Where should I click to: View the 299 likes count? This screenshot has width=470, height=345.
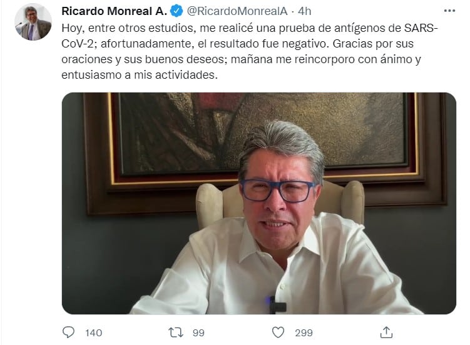[x=304, y=332]
